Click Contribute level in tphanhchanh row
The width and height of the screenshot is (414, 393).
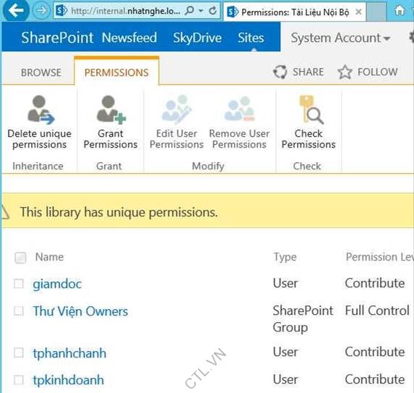coord(375,352)
